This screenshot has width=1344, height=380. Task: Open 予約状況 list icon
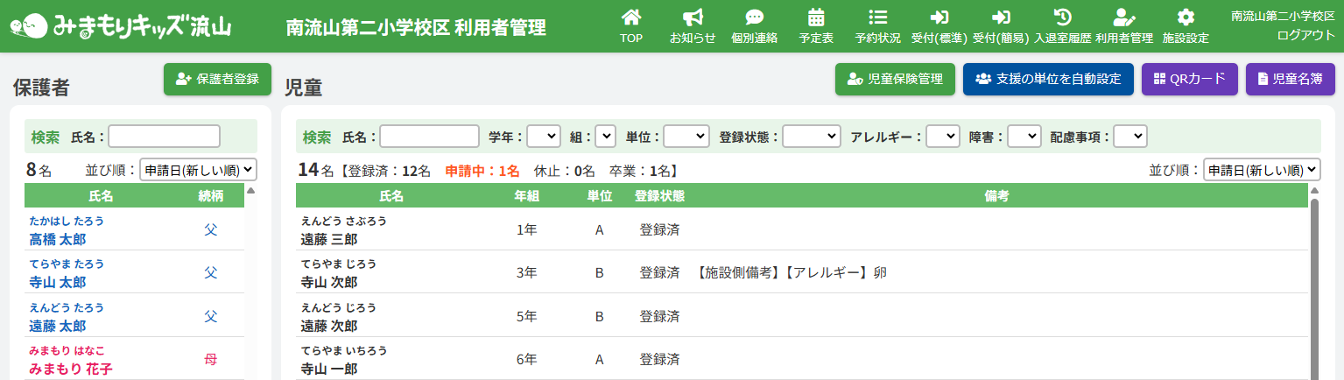pos(877,18)
